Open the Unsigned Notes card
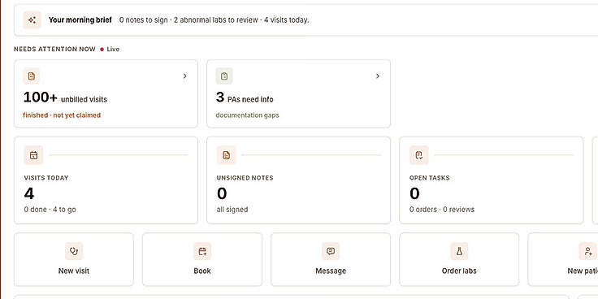The width and height of the screenshot is (598, 299). click(x=299, y=180)
